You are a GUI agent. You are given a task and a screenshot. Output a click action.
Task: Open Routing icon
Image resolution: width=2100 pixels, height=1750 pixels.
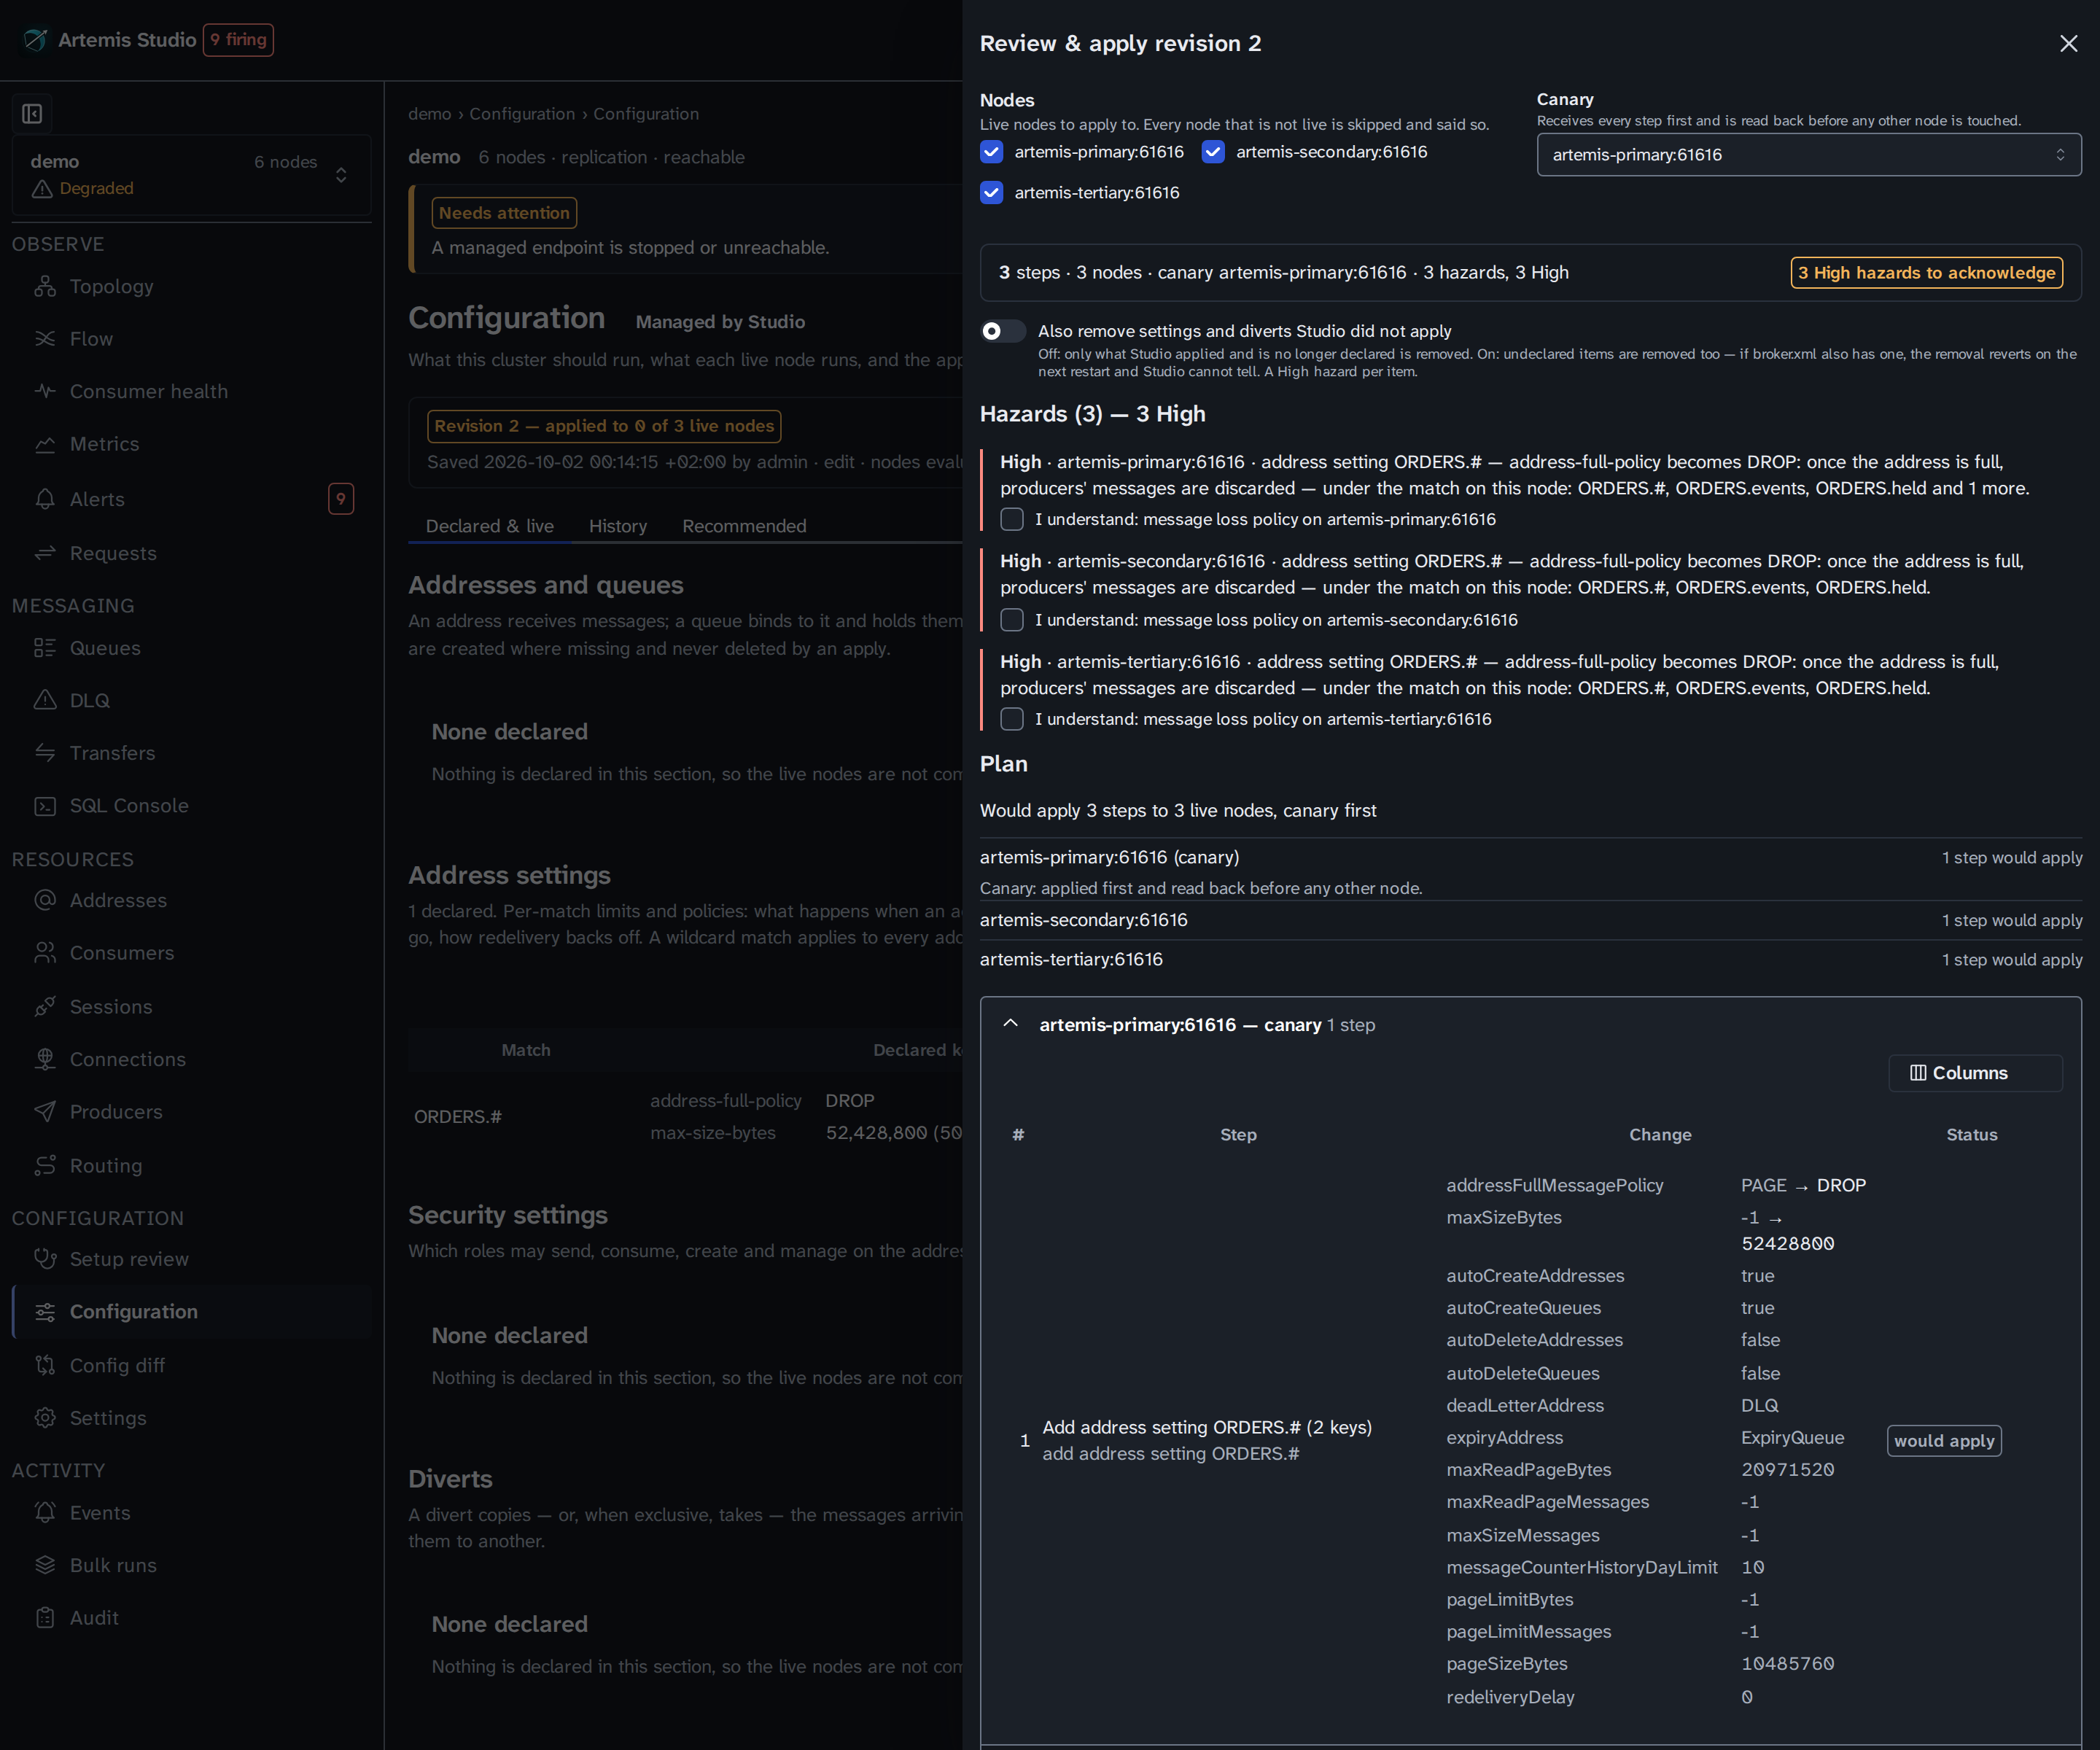(x=45, y=1166)
